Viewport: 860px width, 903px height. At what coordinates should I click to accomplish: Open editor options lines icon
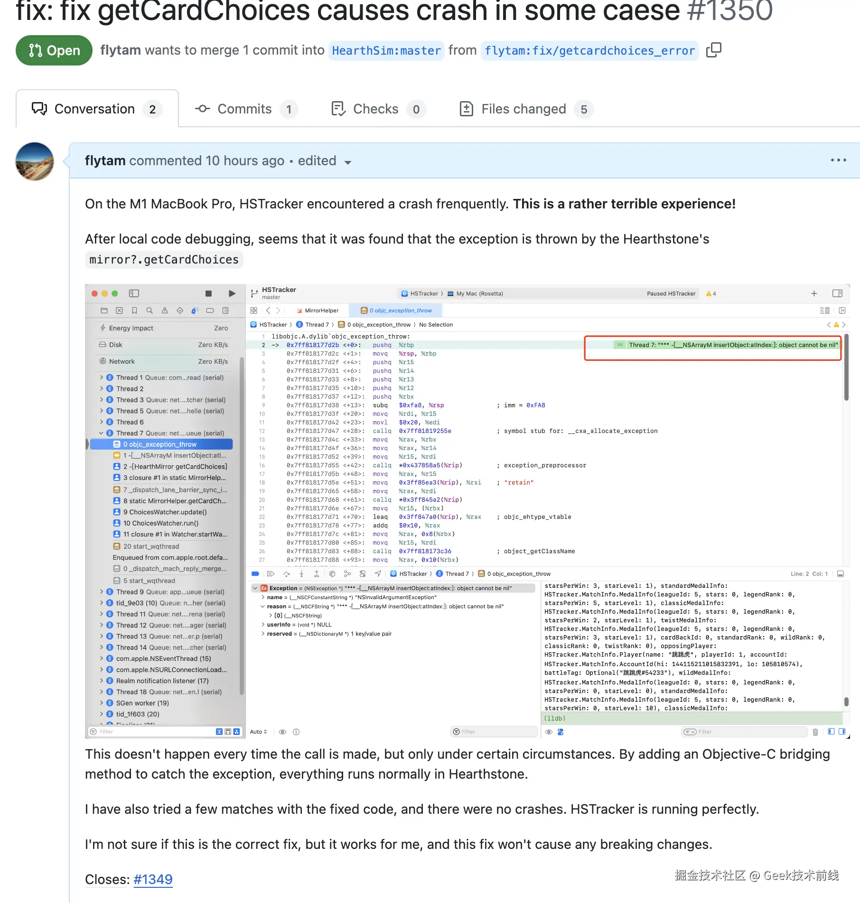(825, 310)
